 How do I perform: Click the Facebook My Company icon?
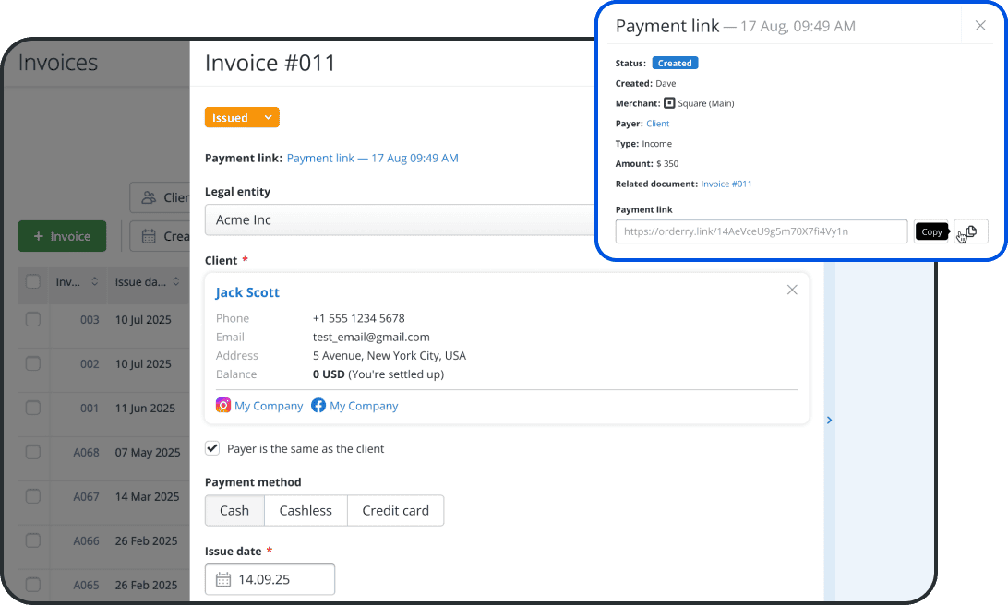[318, 406]
